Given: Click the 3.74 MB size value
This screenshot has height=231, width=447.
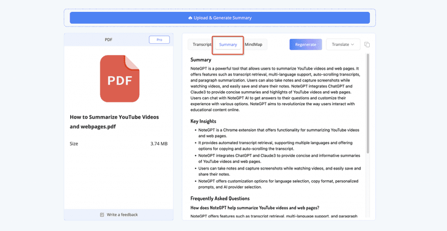Looking at the screenshot, I should click(x=159, y=144).
